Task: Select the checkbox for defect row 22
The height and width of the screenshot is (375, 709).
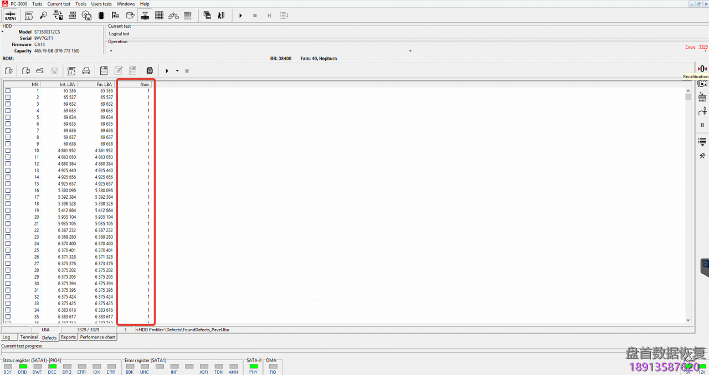Action: click(x=8, y=230)
